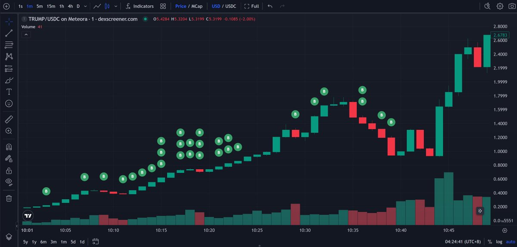Select the candlestick chart style
This screenshot has width=517, height=247.
pos(107,6)
